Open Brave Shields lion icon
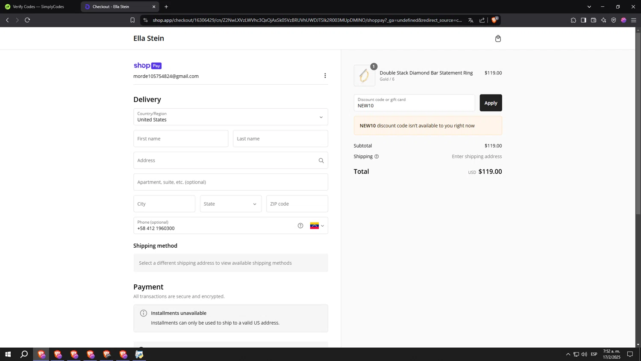Screen dimensions: 641x361 click(494, 20)
